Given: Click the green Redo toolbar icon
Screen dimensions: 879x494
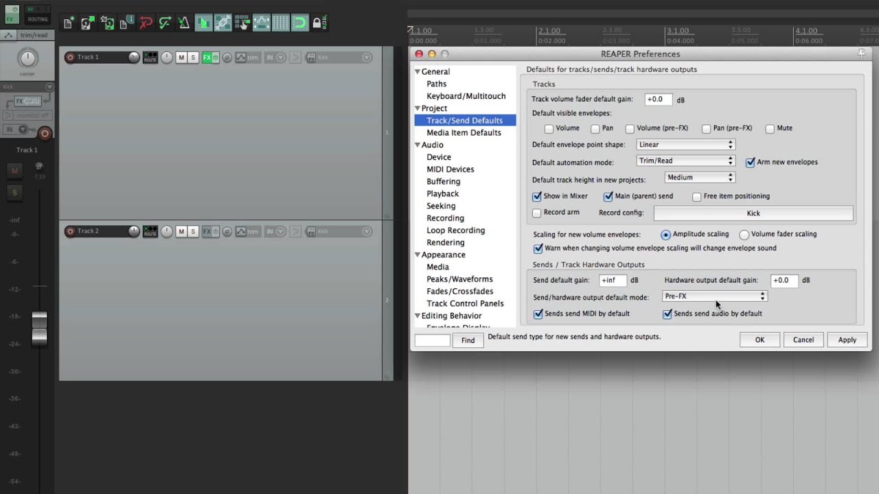Looking at the screenshot, I should 164,23.
